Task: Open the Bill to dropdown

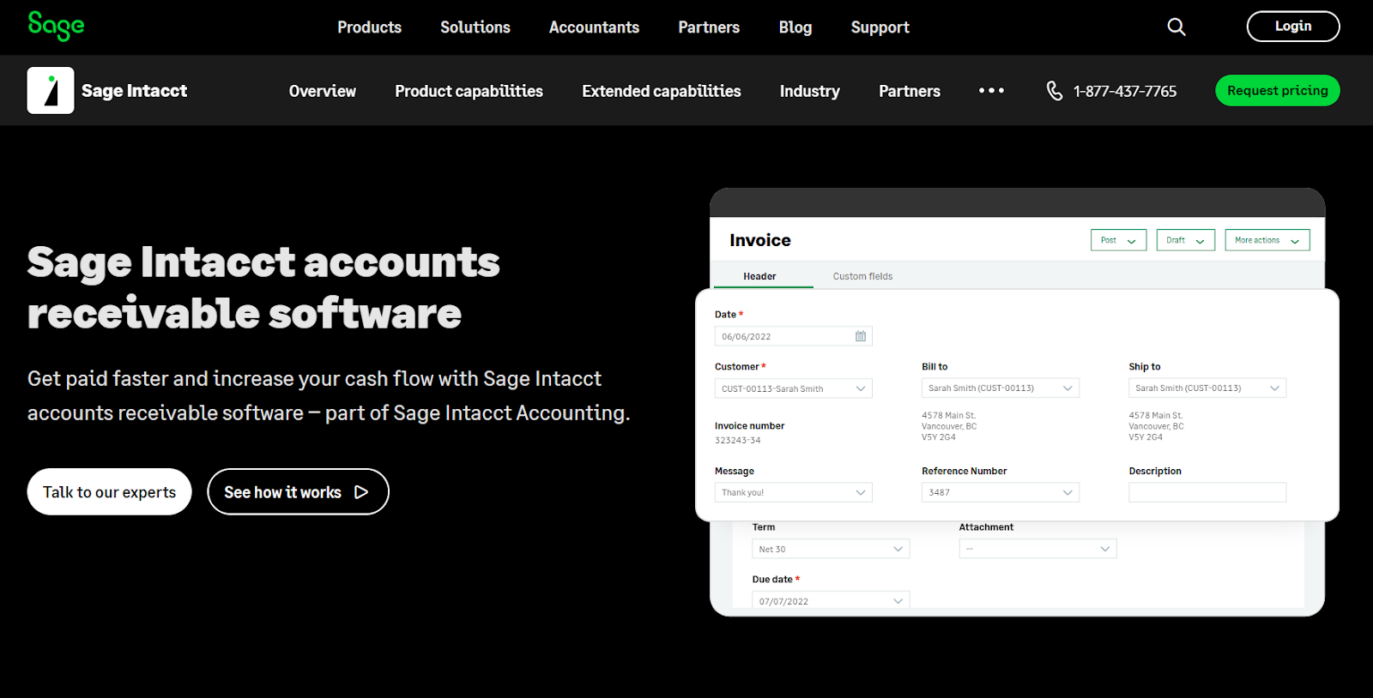Action: coord(1000,388)
